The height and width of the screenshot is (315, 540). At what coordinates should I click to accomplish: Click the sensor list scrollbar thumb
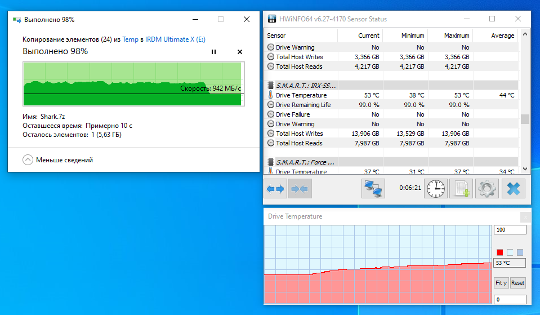(525, 119)
